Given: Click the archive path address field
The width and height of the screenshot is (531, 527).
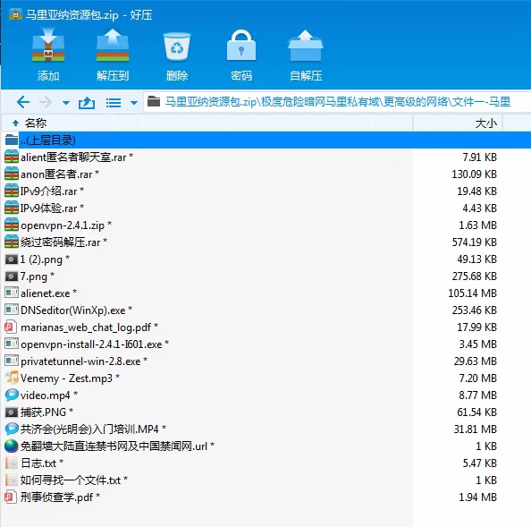Looking at the screenshot, I should 337,102.
